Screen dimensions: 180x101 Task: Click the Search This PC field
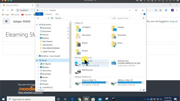[130, 18]
